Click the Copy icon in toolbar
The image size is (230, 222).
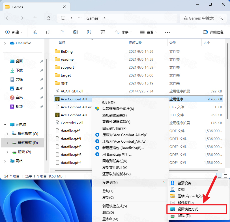(48, 32)
